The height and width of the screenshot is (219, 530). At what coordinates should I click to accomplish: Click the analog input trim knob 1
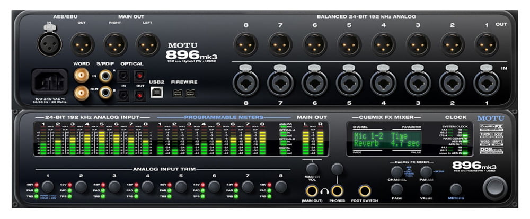pyautogui.click(x=48, y=187)
